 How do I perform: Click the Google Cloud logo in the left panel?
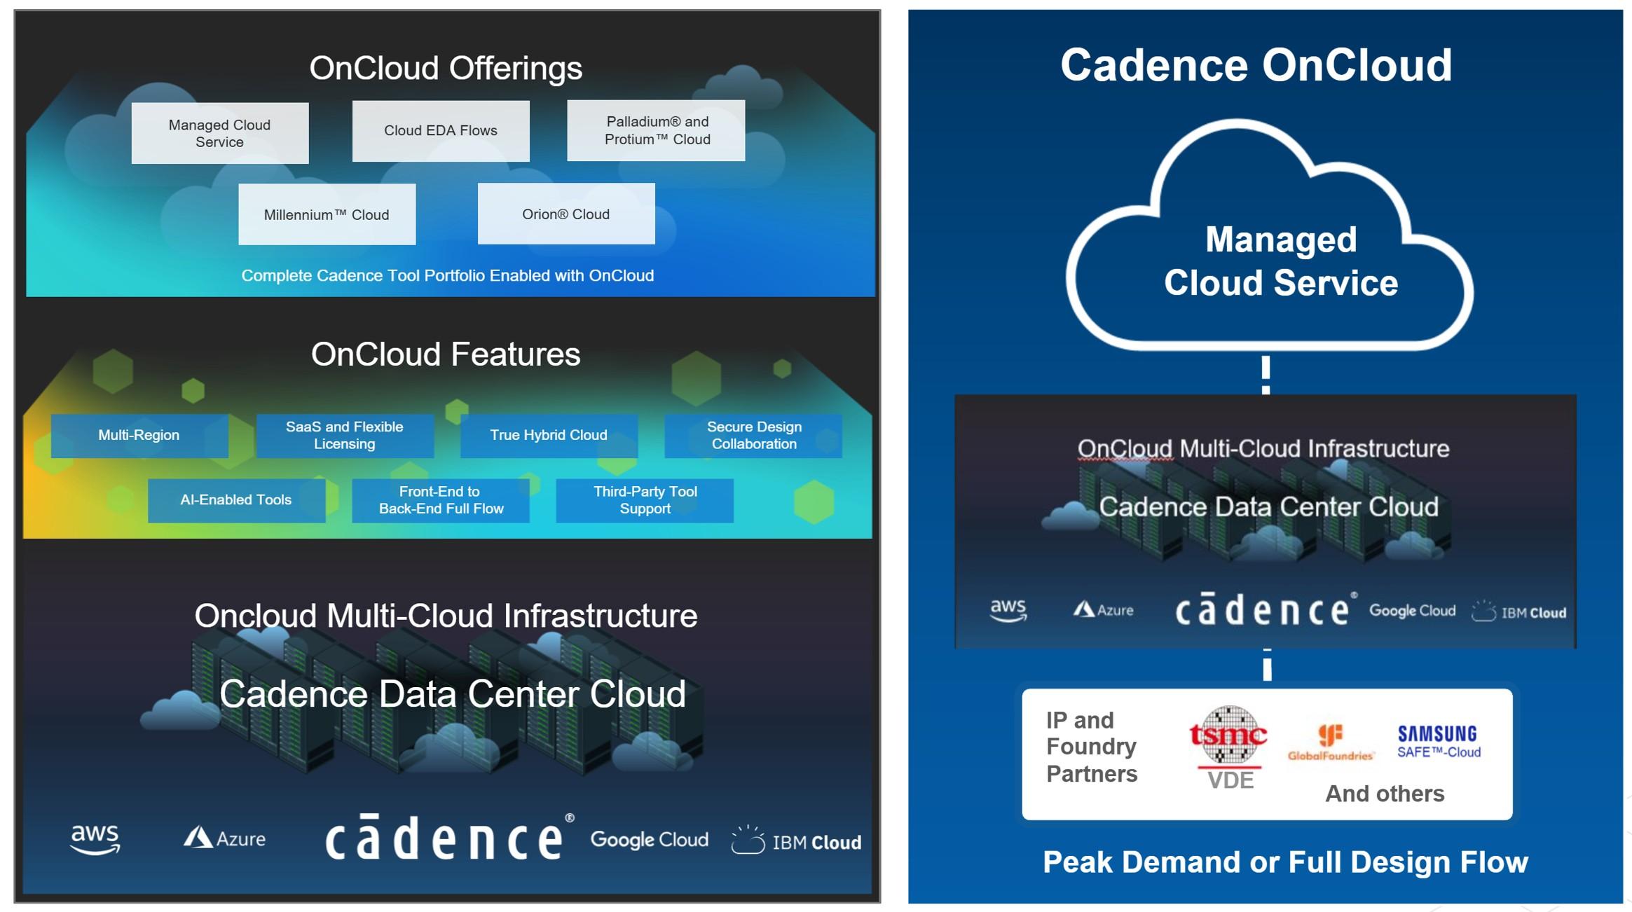(x=649, y=840)
